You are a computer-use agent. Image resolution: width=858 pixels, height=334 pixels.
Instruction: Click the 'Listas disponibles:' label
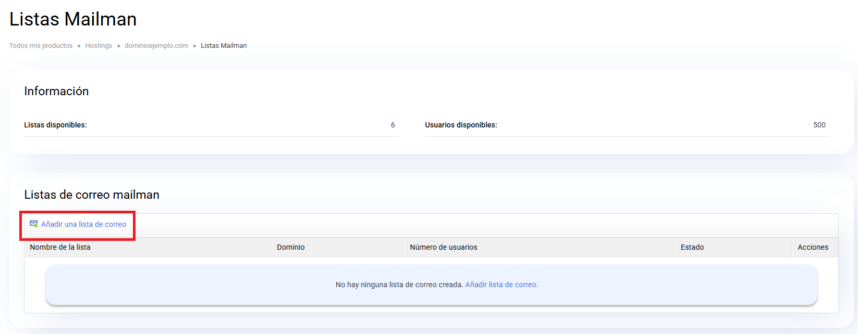55,125
